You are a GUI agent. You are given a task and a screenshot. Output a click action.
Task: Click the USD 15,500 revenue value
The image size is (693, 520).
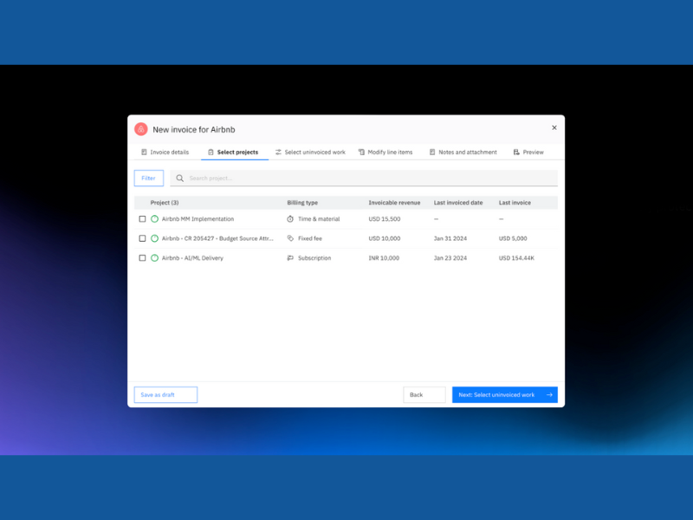pos(385,219)
